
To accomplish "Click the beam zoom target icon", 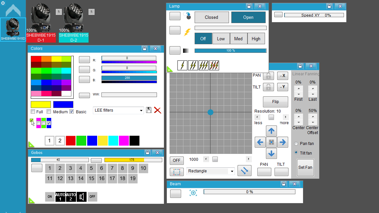I will point(193,193).
